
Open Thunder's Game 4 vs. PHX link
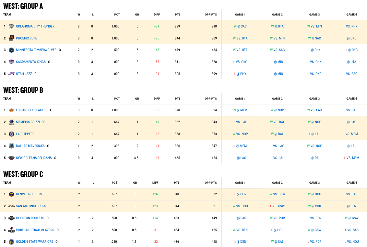(x=351, y=26)
